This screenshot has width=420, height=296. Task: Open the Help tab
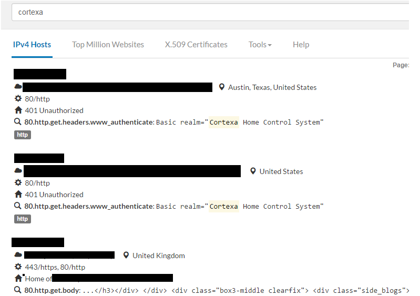click(x=301, y=45)
